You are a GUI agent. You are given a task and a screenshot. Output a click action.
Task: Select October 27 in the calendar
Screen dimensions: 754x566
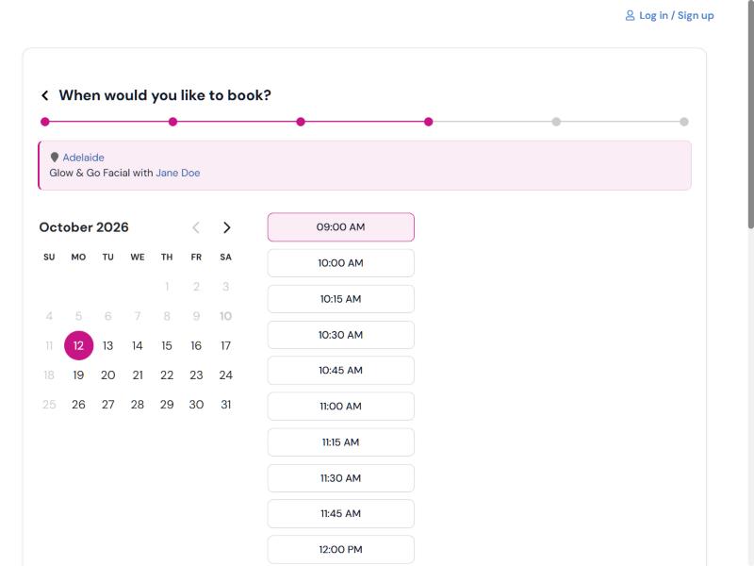108,405
